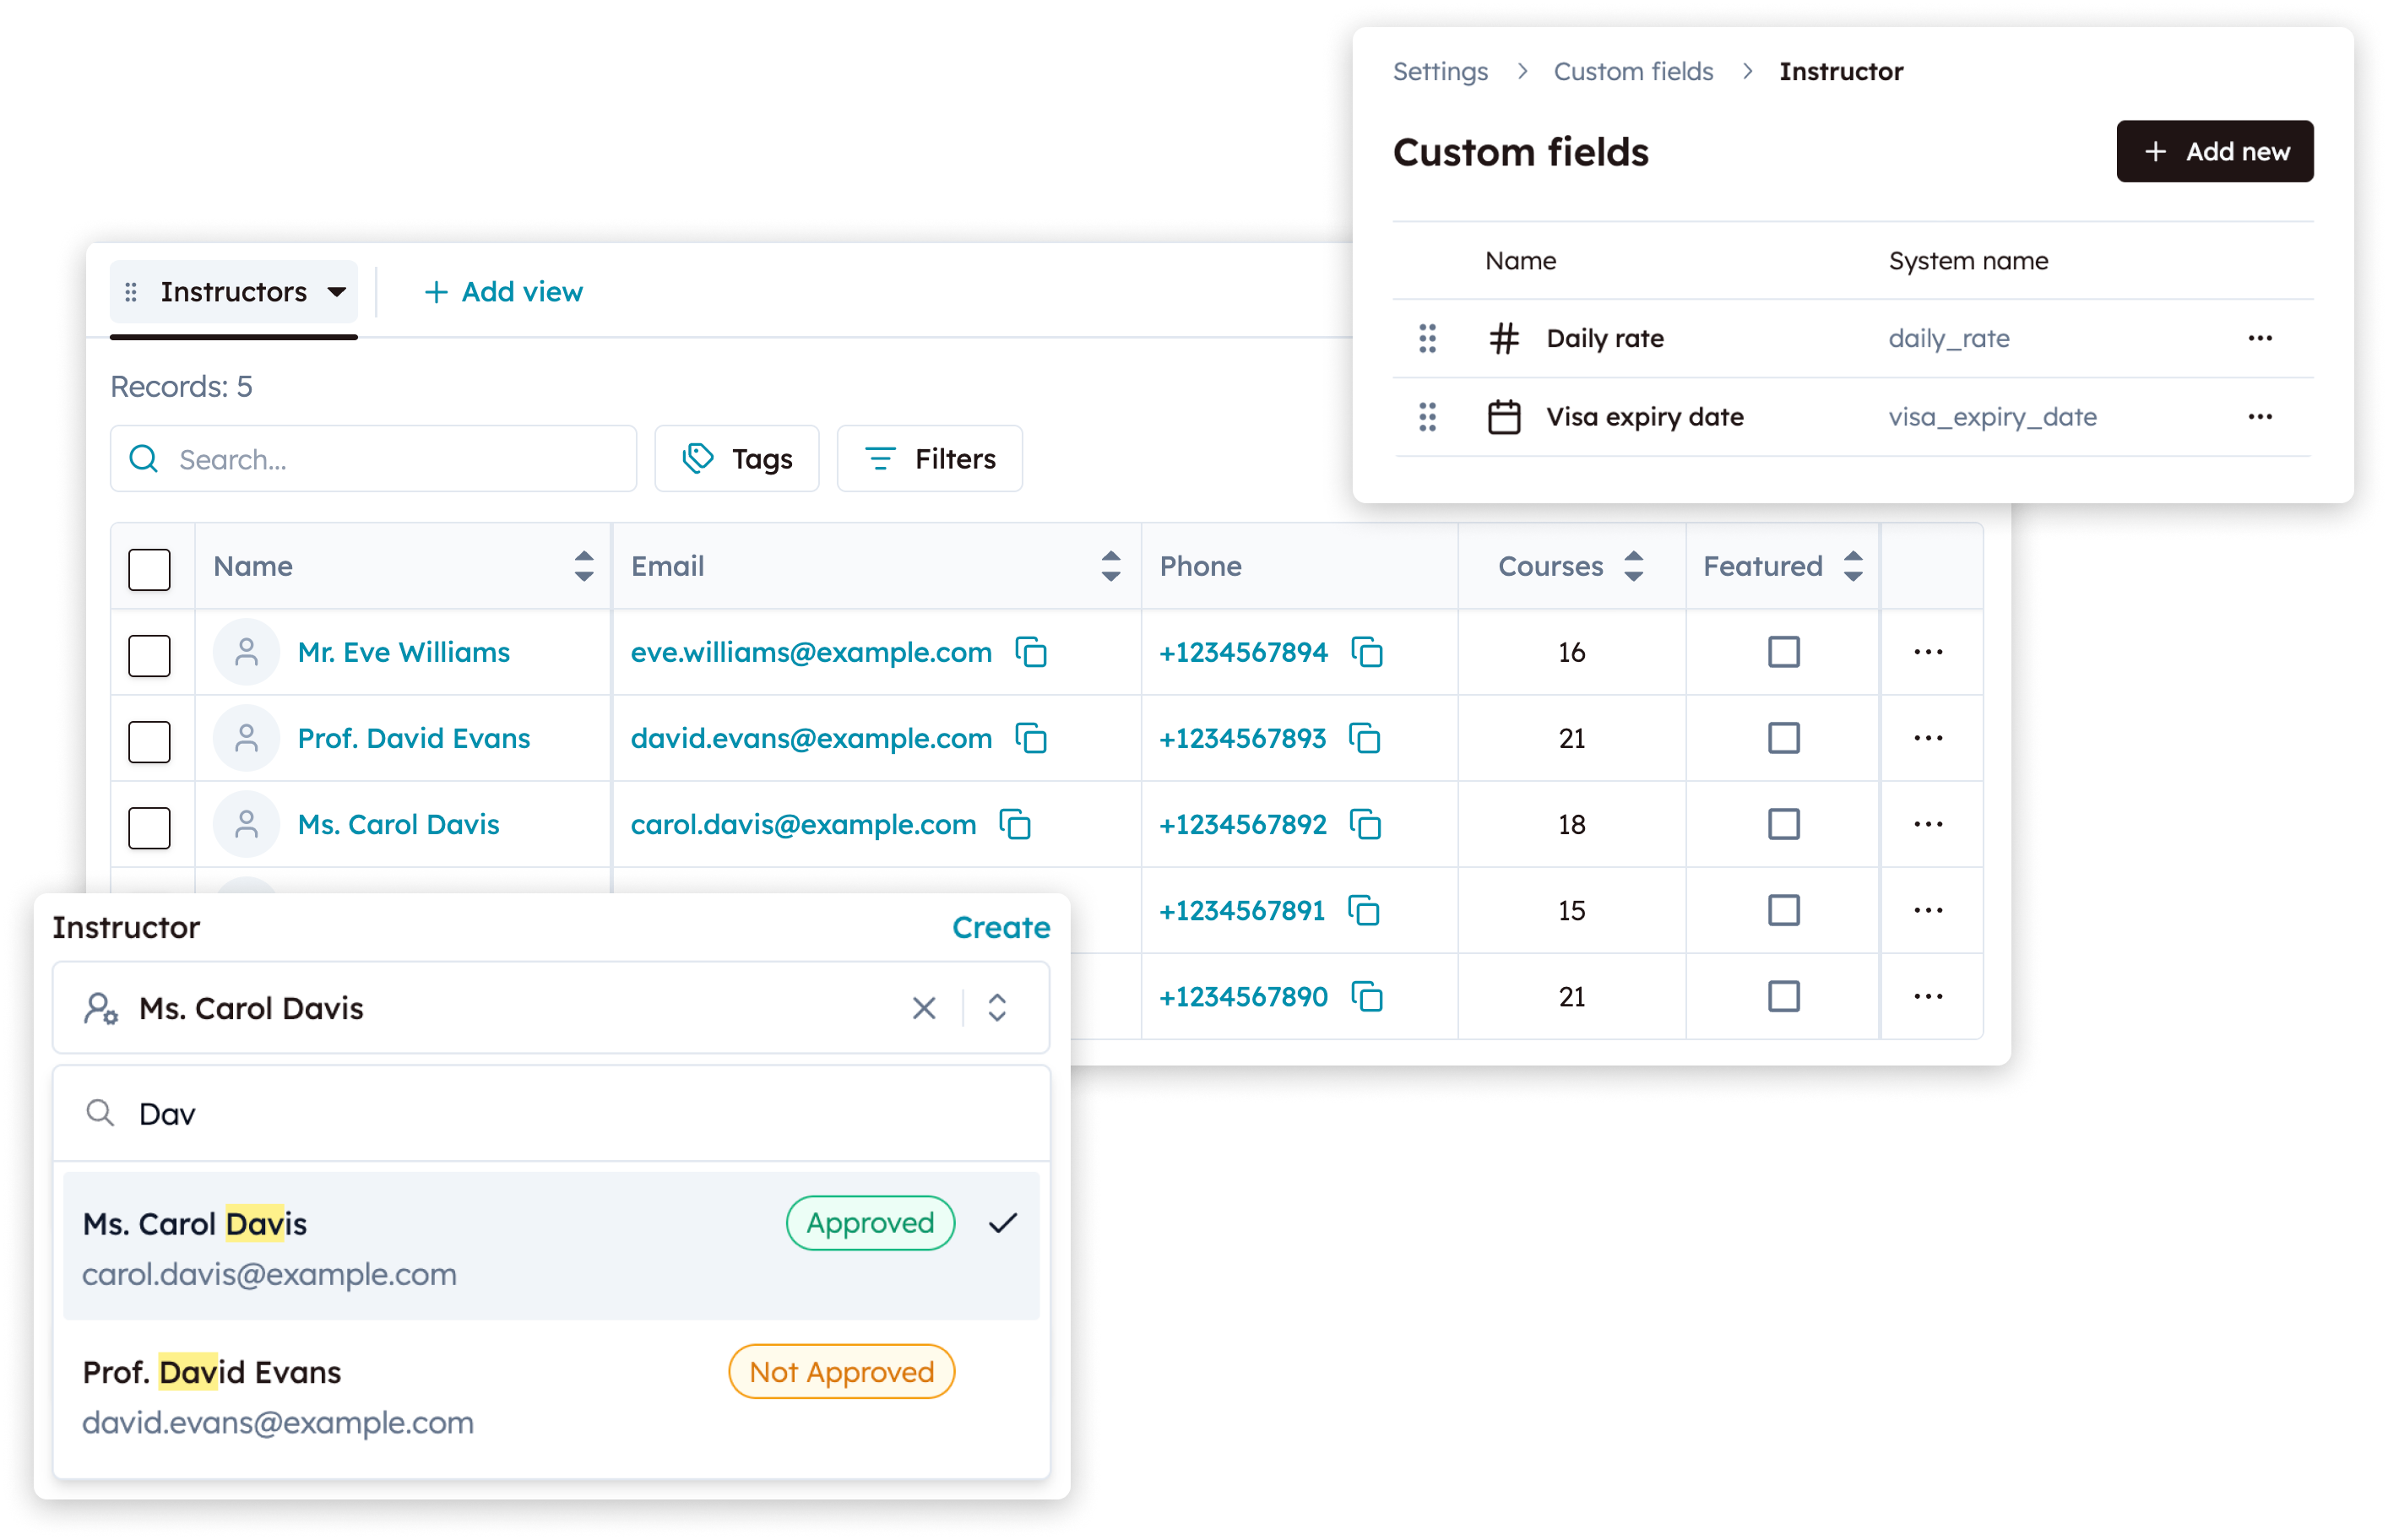Open Filters panel

click(929, 458)
